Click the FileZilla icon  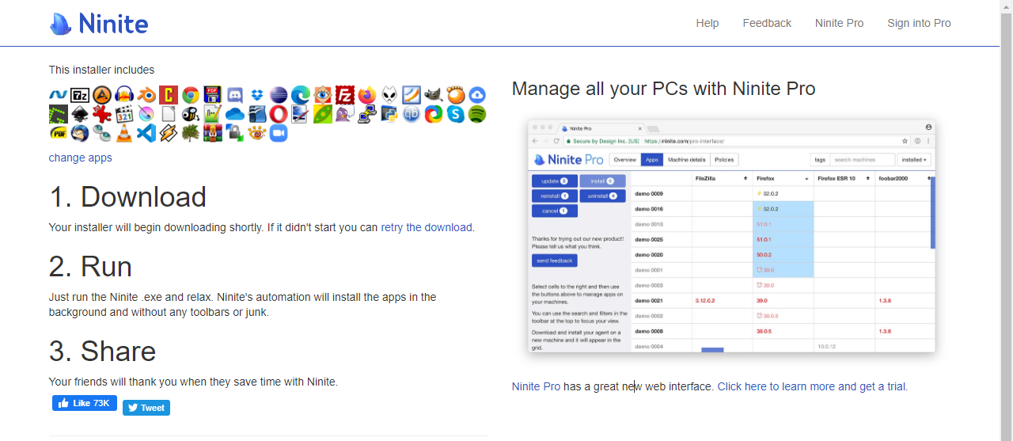[345, 95]
